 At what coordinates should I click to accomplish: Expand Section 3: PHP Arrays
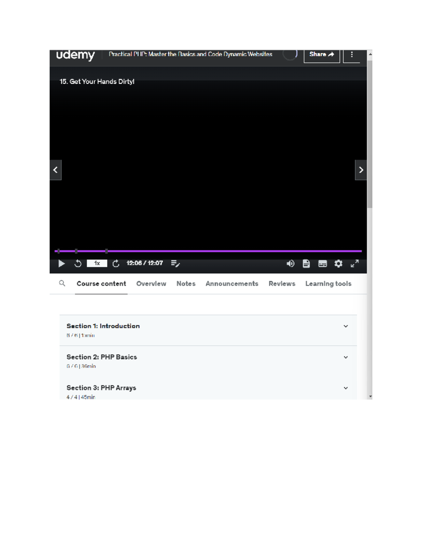[x=346, y=388]
